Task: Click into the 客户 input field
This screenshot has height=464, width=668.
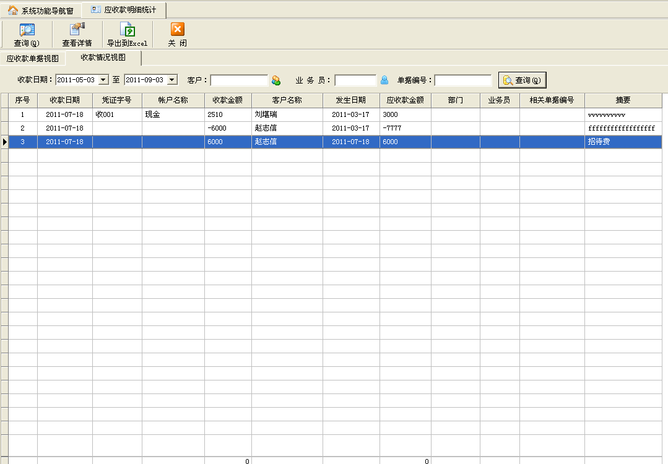Action: pyautogui.click(x=239, y=80)
